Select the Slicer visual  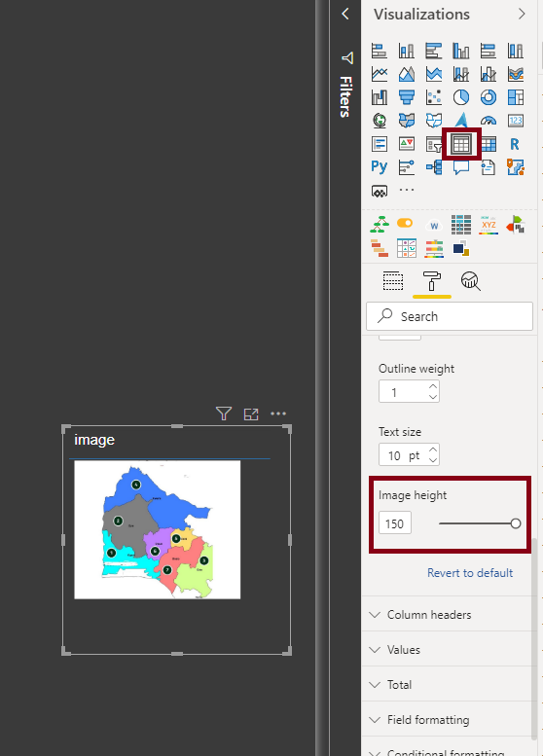click(x=434, y=144)
